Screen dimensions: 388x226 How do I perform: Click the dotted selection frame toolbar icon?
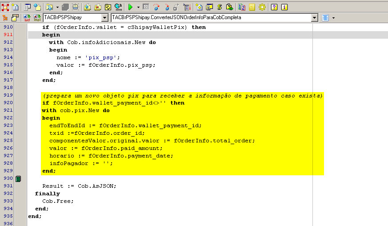76,7
